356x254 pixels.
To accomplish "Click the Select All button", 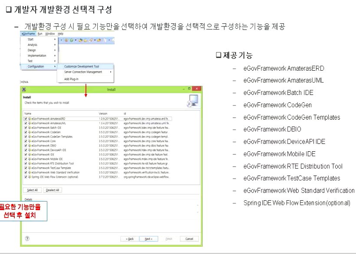I will [32, 190].
